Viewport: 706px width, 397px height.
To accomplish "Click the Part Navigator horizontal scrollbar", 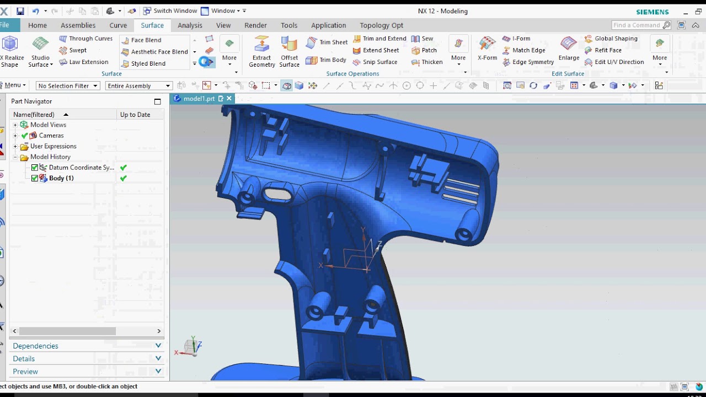I will (x=67, y=331).
